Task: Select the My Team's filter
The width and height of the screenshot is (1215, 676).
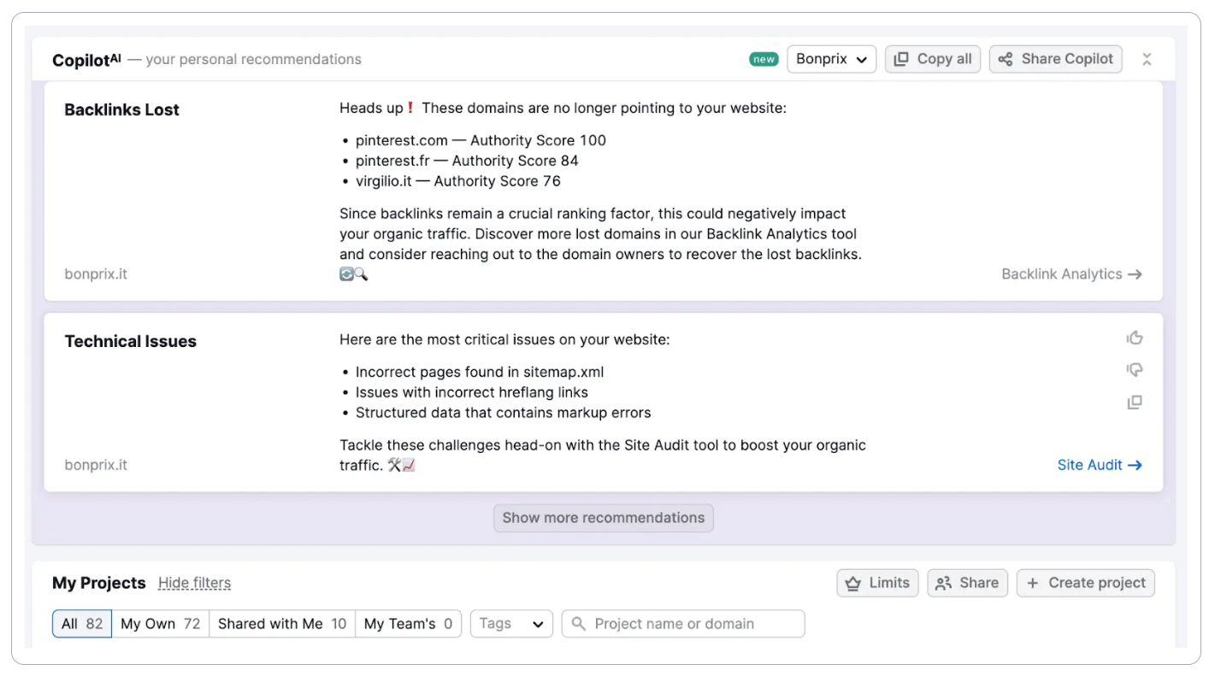Action: tap(408, 624)
